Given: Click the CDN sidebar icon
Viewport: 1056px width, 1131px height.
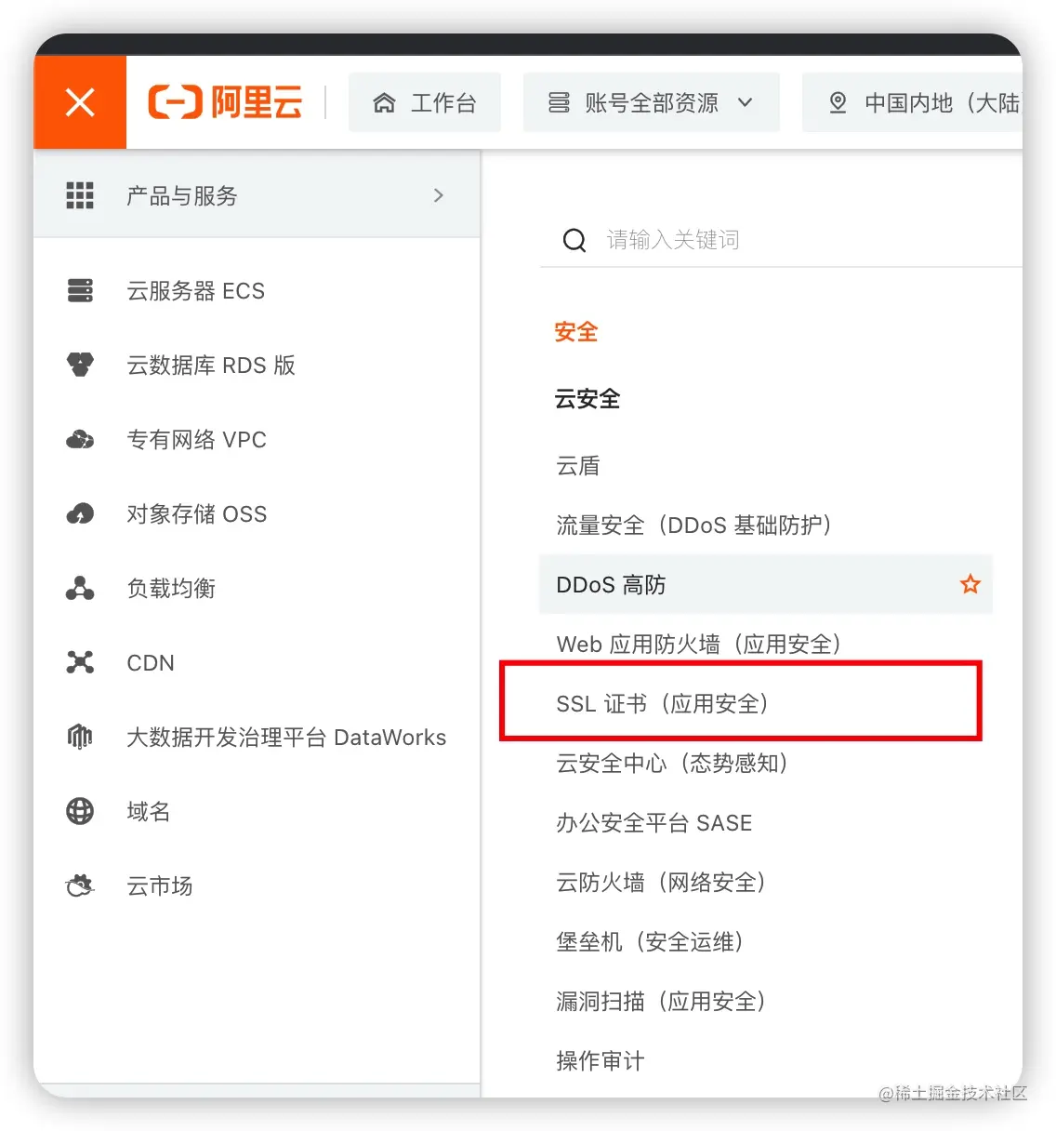Looking at the screenshot, I should [x=80, y=662].
